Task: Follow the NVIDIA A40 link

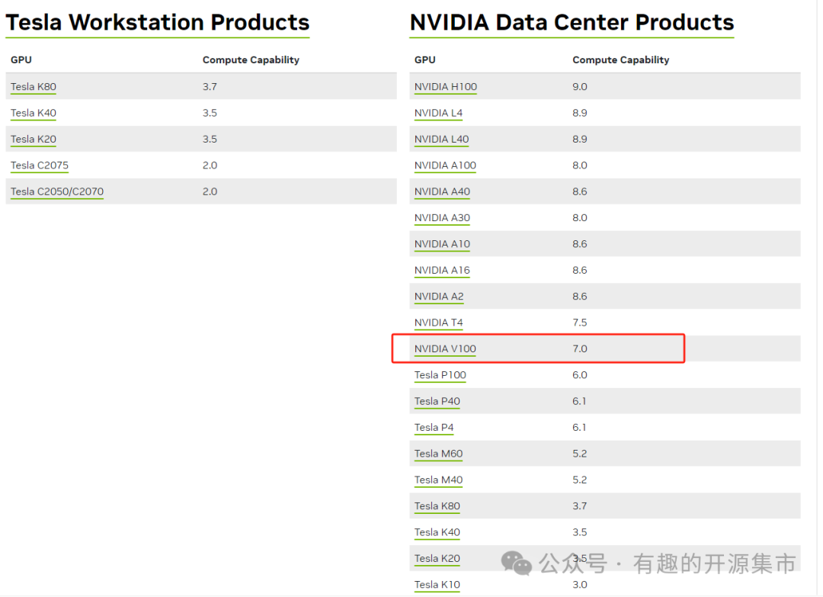Action: [442, 191]
